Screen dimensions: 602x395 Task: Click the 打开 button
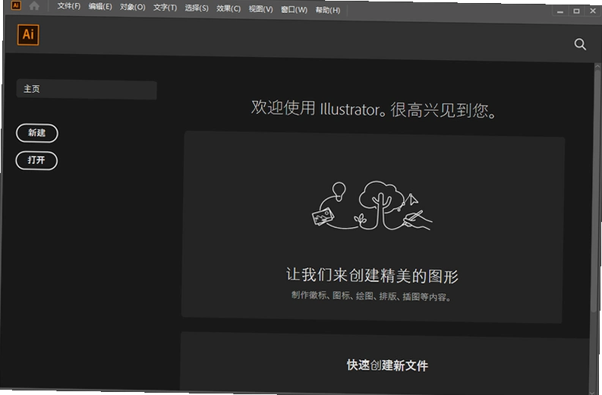[36, 160]
